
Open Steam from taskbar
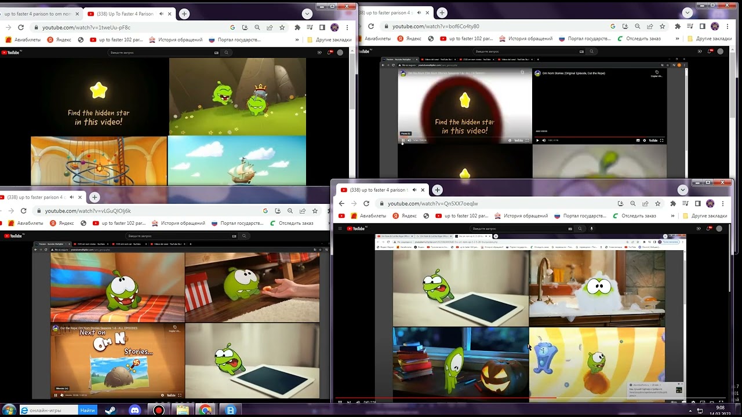[111, 410]
